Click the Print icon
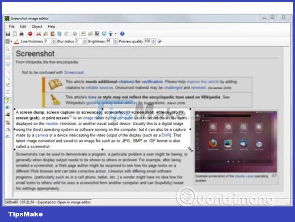 pyautogui.click(x=21, y=34)
